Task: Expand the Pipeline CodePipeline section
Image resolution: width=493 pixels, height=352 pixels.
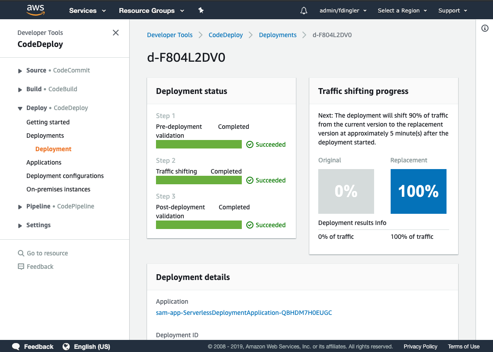Action: pos(20,207)
